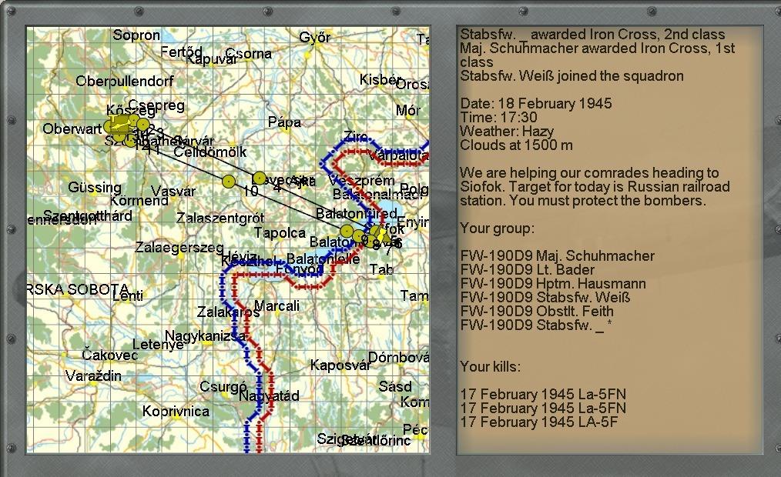The width and height of the screenshot is (781, 477).
Task: Click the date line 18 February 1945
Action: (535, 104)
